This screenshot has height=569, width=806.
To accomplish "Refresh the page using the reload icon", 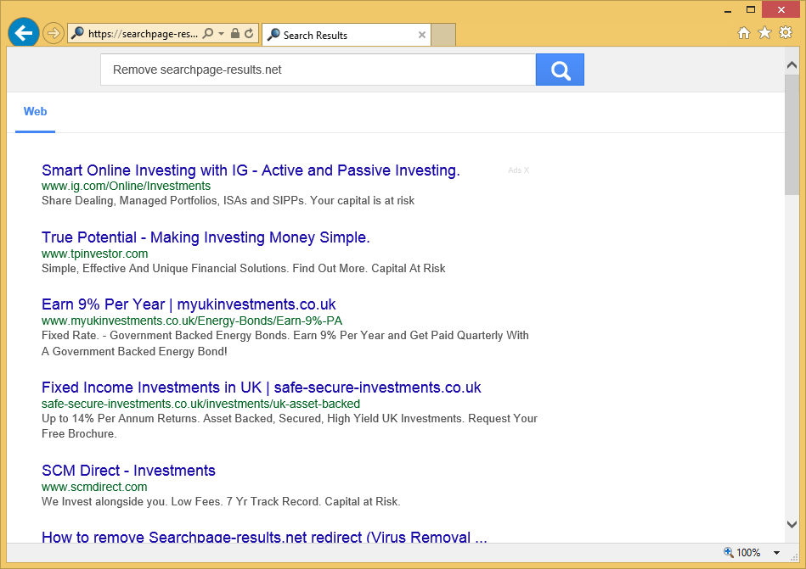I will click(x=249, y=34).
